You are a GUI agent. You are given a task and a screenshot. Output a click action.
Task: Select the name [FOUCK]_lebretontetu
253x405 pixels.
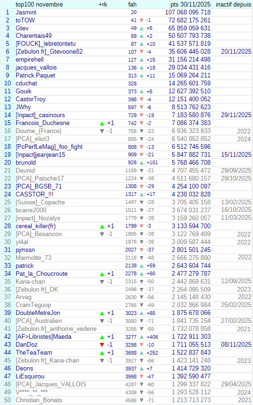click(45, 44)
